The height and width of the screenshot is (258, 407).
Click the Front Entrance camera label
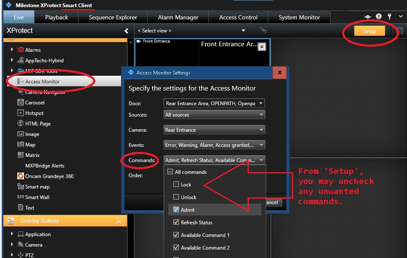point(156,41)
